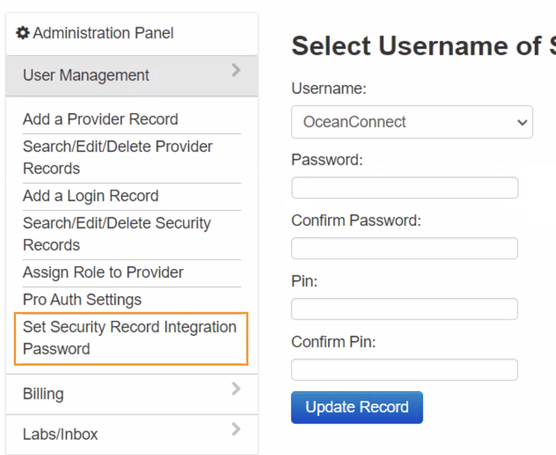Open the Labs/Inbox menu section
This screenshot has width=556, height=455.
(x=60, y=434)
